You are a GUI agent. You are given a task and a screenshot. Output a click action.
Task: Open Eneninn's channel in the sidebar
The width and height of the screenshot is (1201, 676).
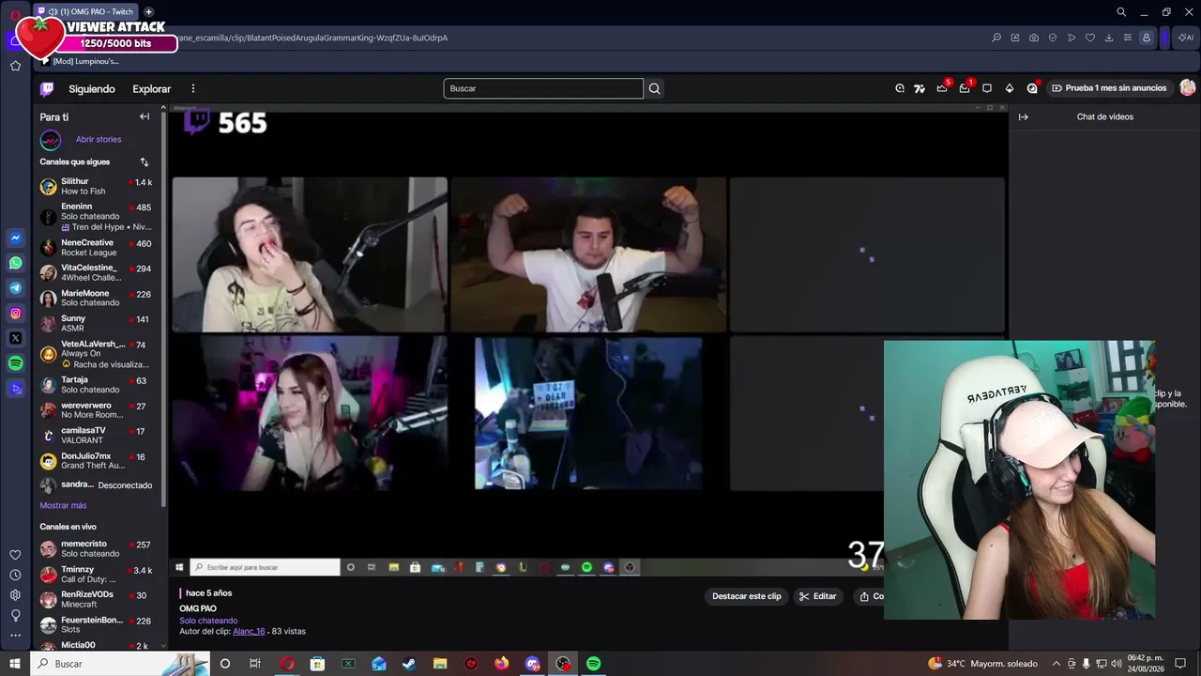point(97,217)
